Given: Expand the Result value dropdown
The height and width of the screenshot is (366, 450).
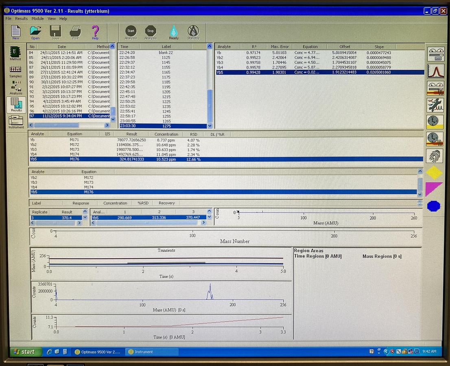Looking at the screenshot, I should pos(84,218).
